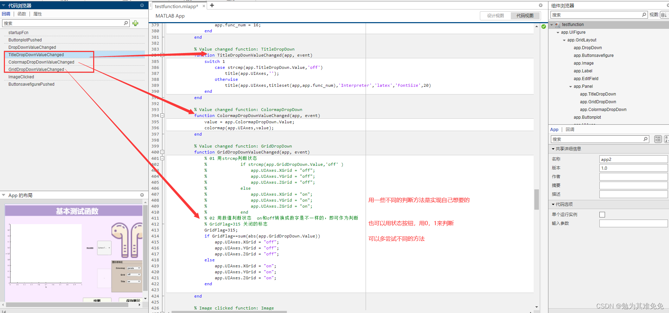This screenshot has height=313, width=669.
Task: Select app.Buttonsavefigure in component tree
Action: coord(593,56)
